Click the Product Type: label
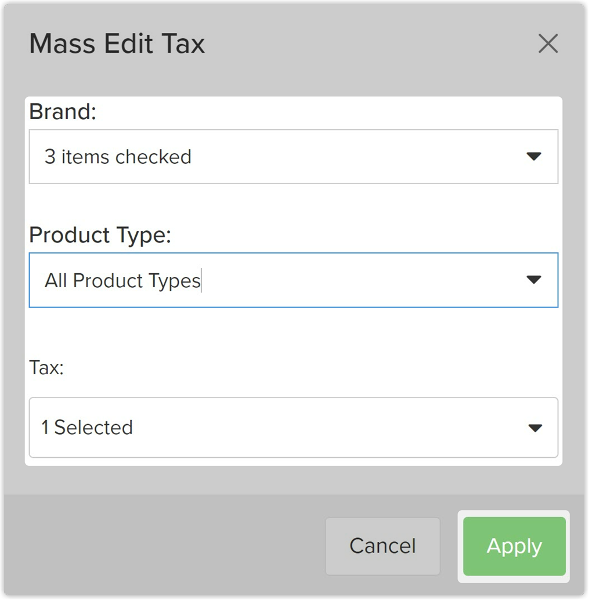The image size is (589, 600). [x=100, y=235]
